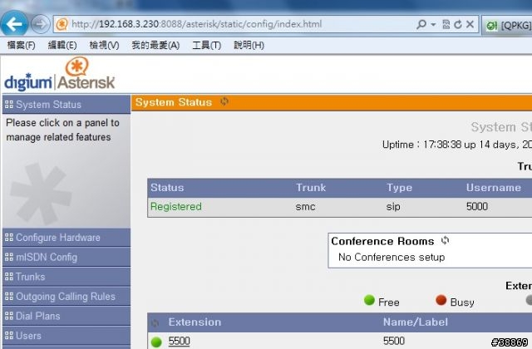
Task: Click the Uptime information line
Action: pos(456,145)
